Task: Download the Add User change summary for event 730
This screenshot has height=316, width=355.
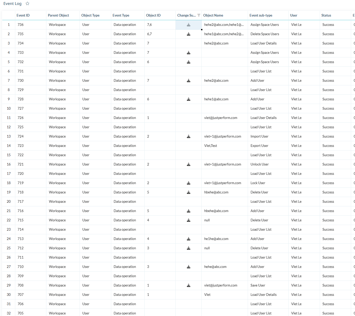Action: [189, 80]
